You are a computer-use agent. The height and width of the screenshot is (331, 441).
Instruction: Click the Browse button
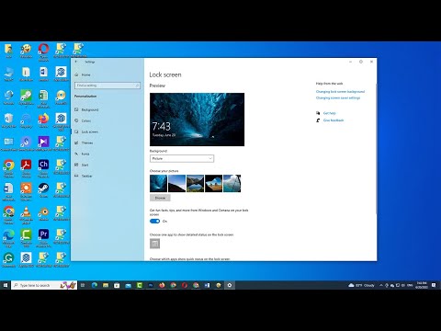tap(160, 198)
